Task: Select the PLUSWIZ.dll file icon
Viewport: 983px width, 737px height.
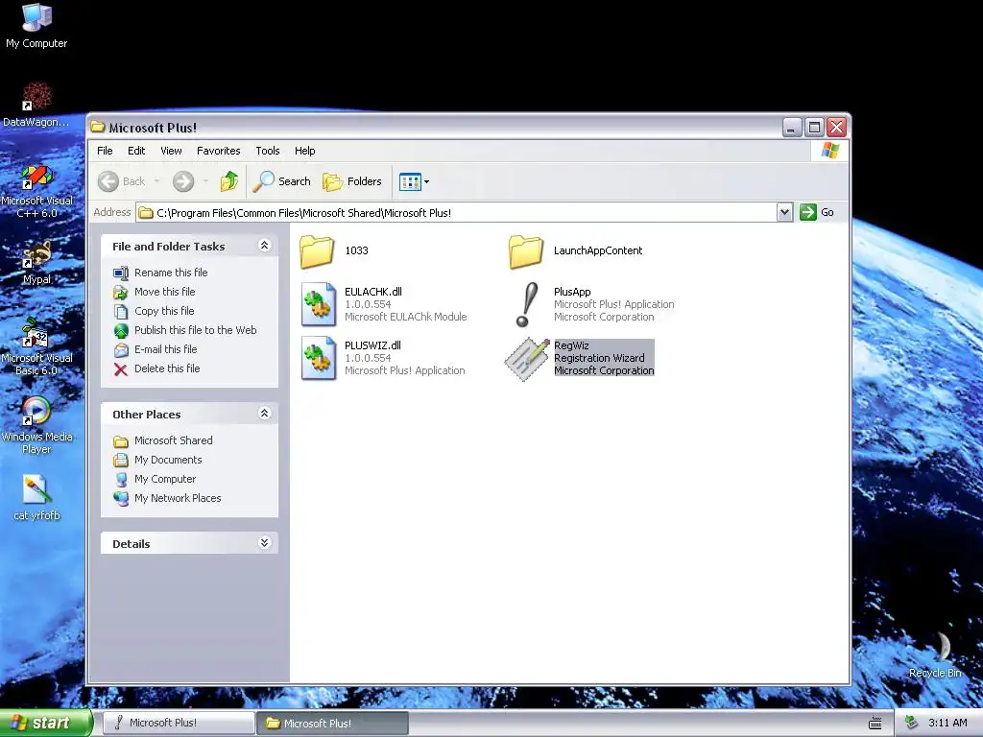Action: 319,358
